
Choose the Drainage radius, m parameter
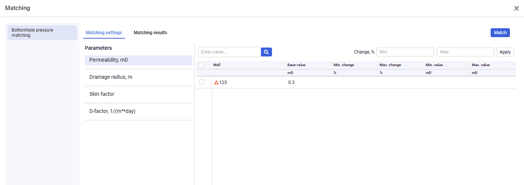tap(138, 77)
